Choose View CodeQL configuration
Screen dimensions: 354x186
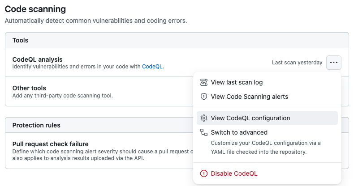click(x=267, y=118)
